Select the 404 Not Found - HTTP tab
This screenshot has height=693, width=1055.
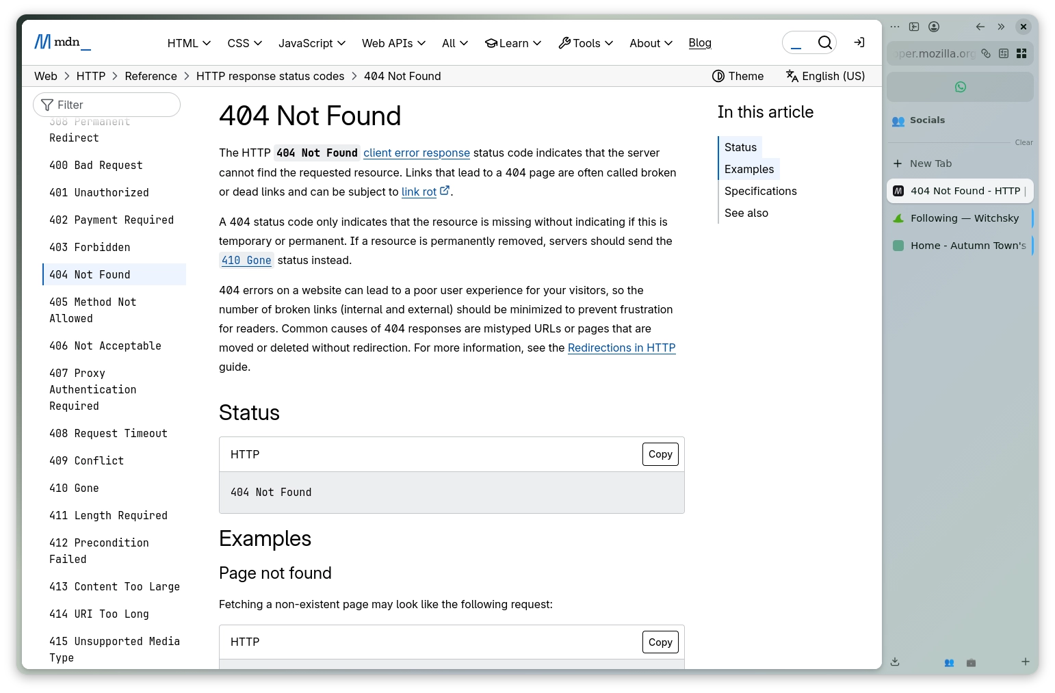pos(960,191)
